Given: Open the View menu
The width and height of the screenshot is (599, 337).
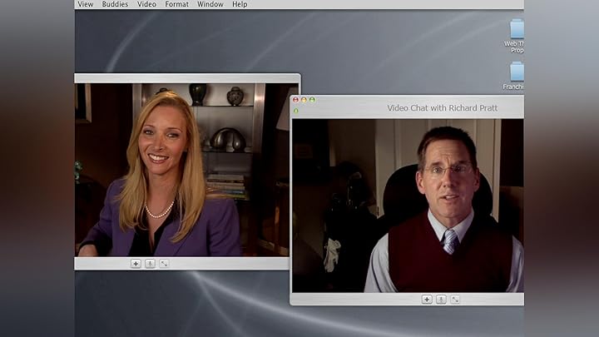Looking at the screenshot, I should (85, 4).
